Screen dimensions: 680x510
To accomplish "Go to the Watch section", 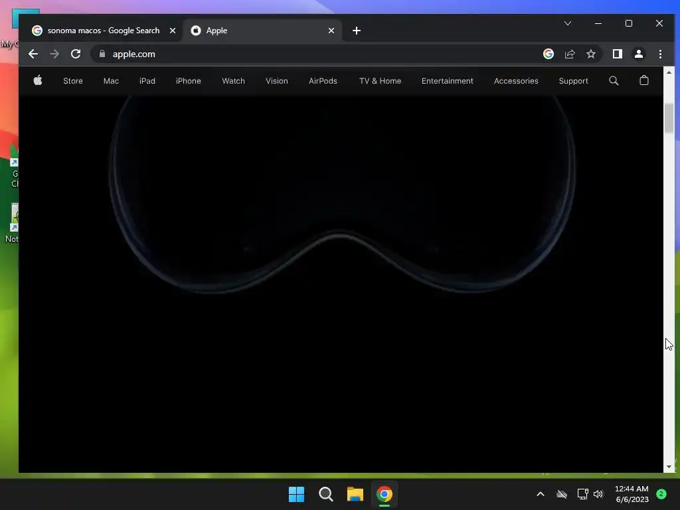I will point(233,80).
